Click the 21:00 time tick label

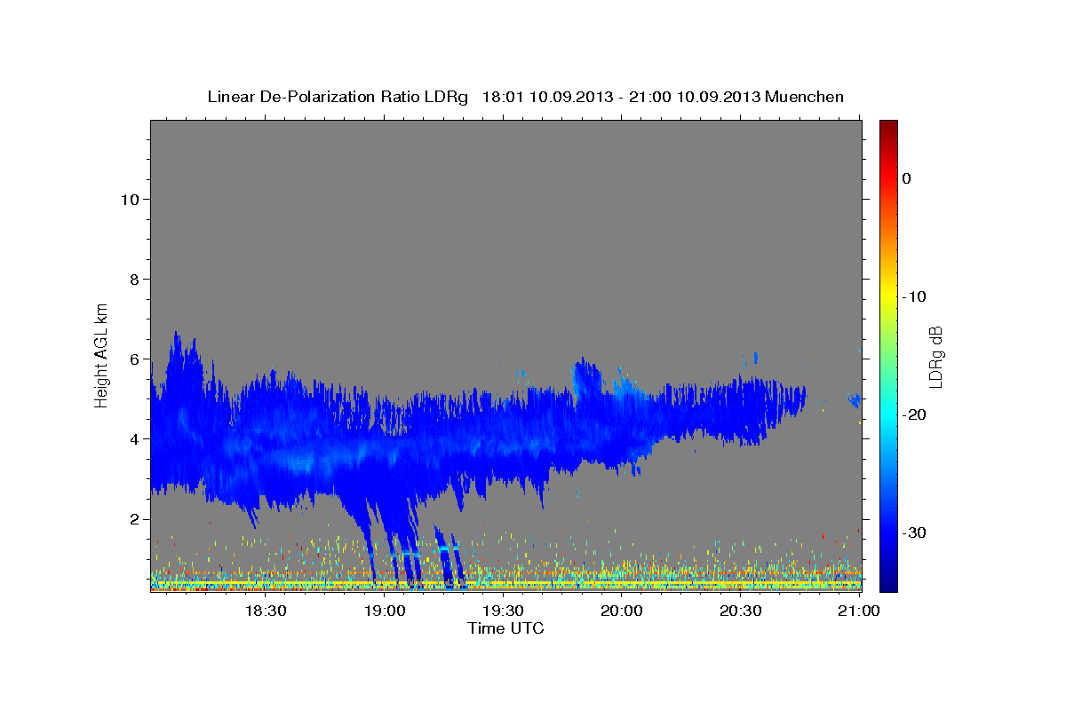coord(859,611)
